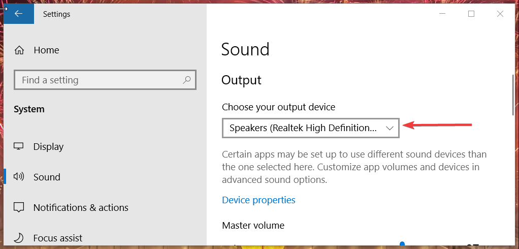Image resolution: width=519 pixels, height=249 pixels.
Task: Click the Display monitor icon
Action: pos(18,146)
